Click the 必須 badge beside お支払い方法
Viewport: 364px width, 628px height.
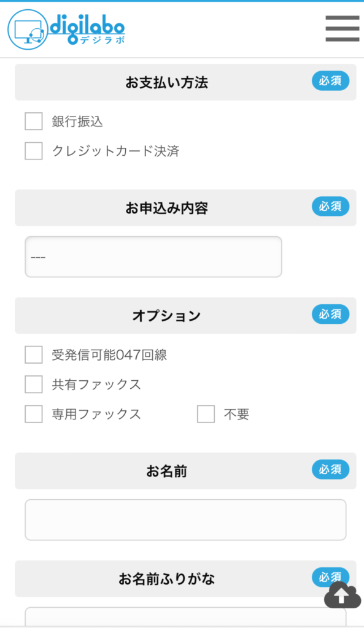coord(330,81)
